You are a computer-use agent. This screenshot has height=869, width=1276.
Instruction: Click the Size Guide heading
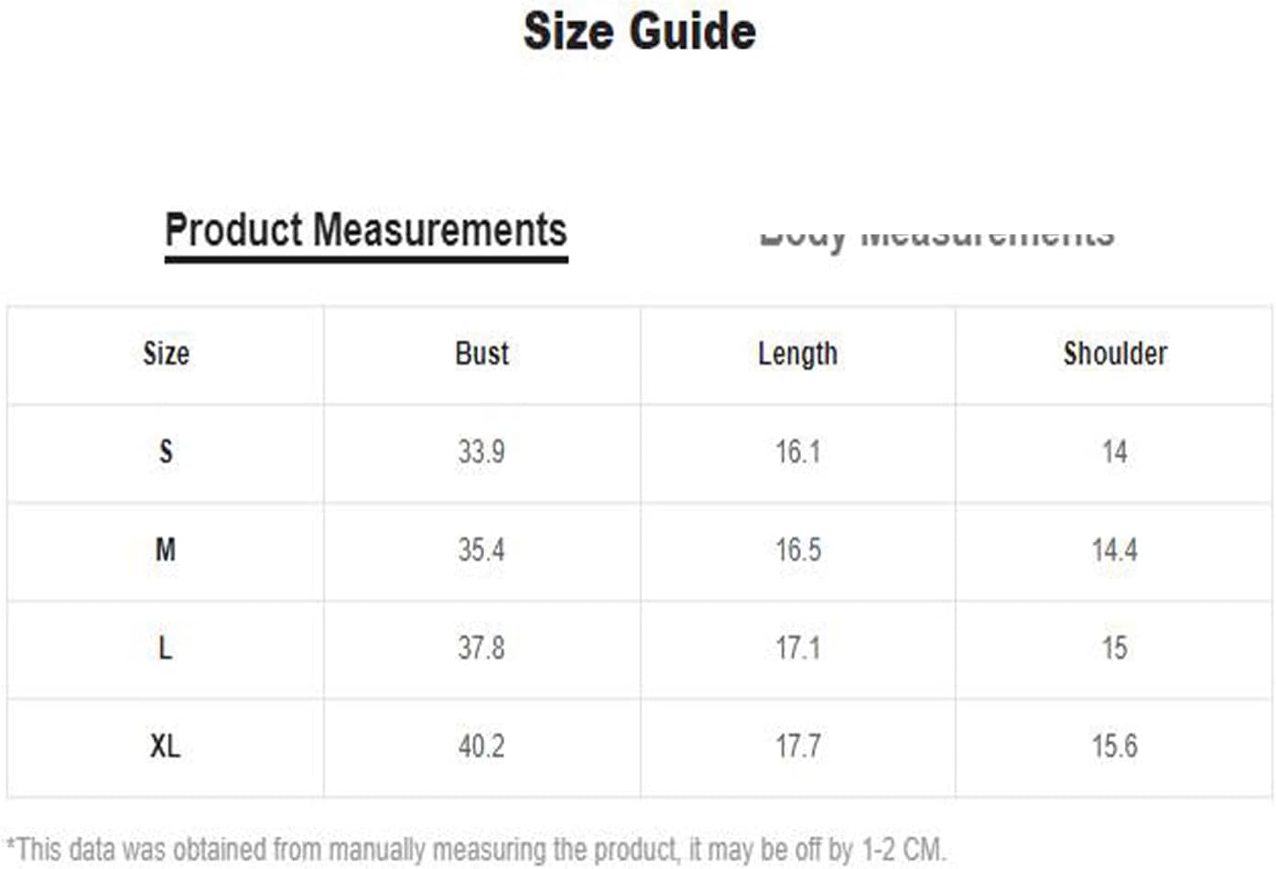[639, 31]
